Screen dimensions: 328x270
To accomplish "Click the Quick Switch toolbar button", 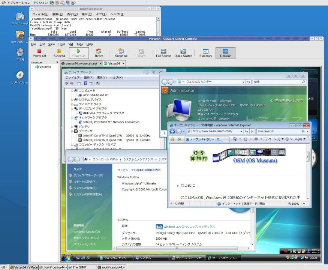I will click(183, 53).
